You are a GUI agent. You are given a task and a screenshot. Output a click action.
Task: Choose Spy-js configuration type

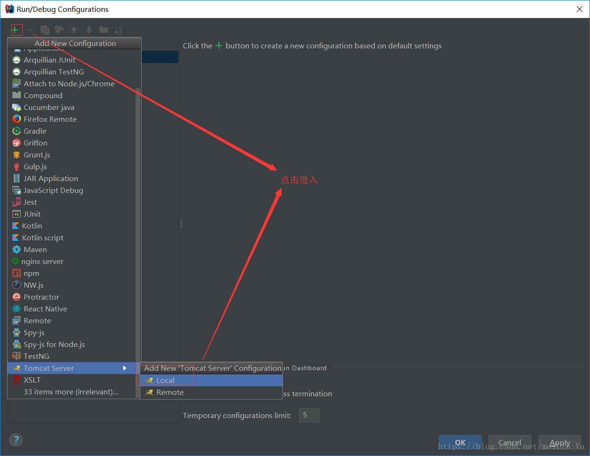(x=72, y=332)
